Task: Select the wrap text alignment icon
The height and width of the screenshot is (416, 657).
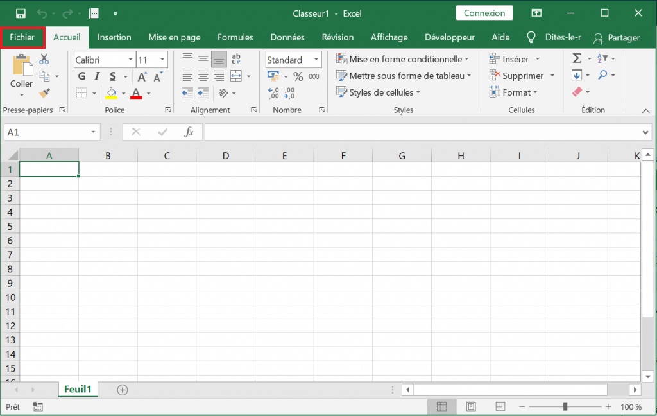Action: coord(235,58)
